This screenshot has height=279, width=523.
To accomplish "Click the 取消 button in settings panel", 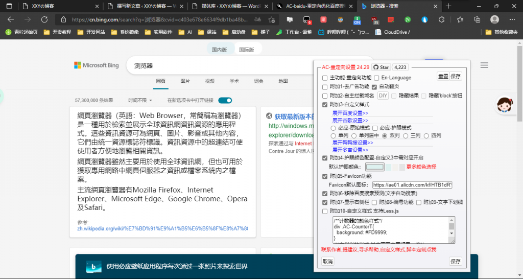I will 327,261.
